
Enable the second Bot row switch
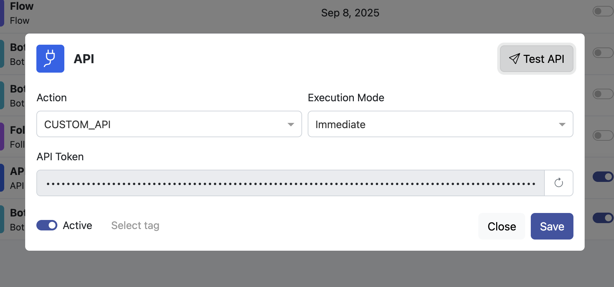point(602,94)
